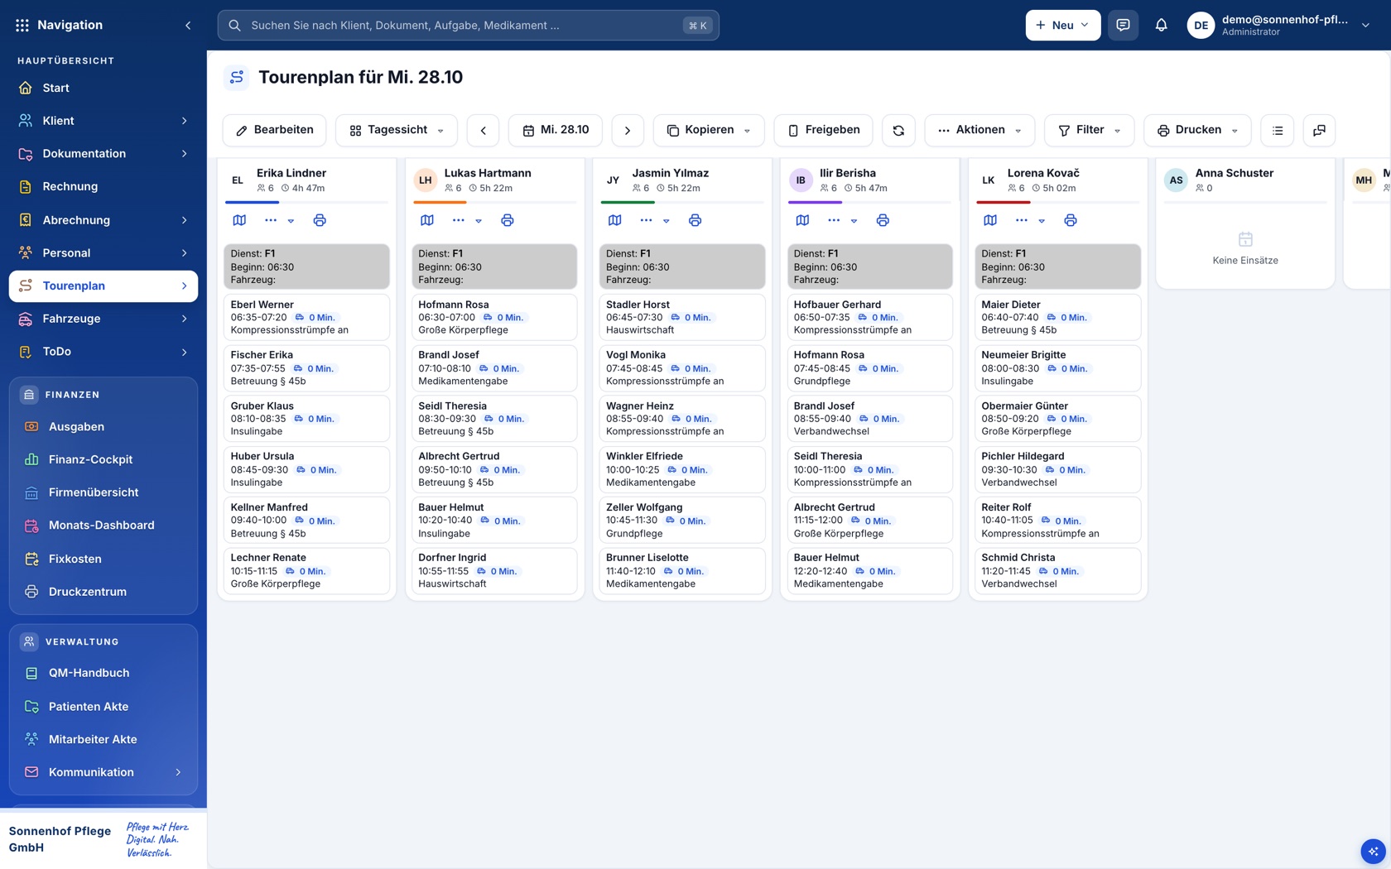Open map view for Ilir Berisha's tour
This screenshot has width=1391, height=869.
[802, 220]
